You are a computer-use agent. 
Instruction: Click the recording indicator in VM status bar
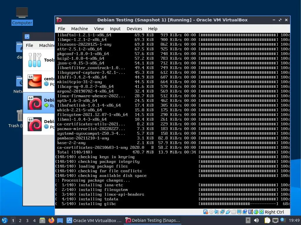tap(245, 212)
